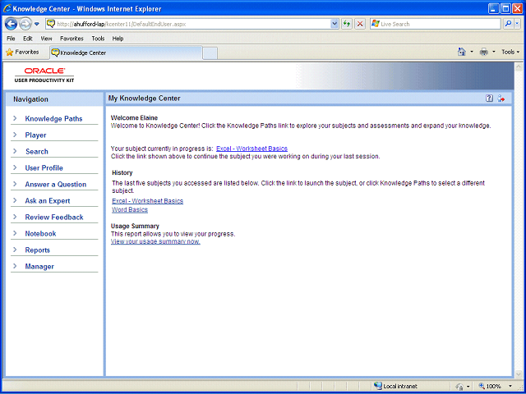Click View your usage summary now link
Viewport: 526px width, 394px height.
click(155, 241)
